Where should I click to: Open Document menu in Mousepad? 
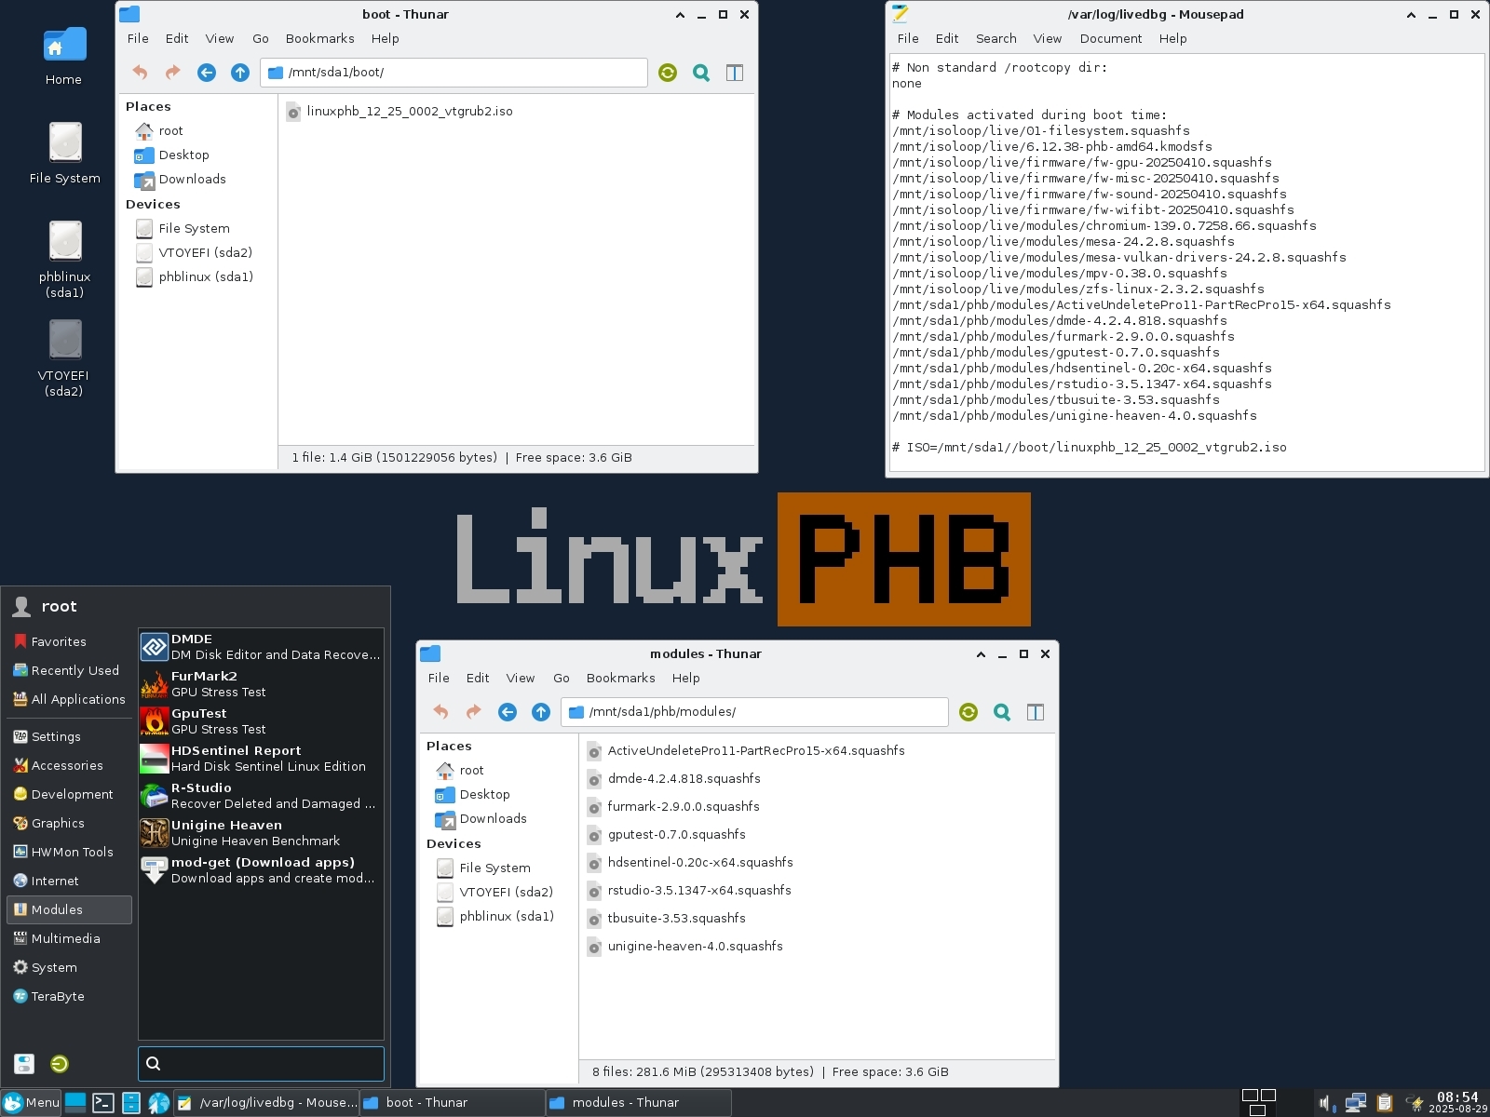pyautogui.click(x=1110, y=38)
